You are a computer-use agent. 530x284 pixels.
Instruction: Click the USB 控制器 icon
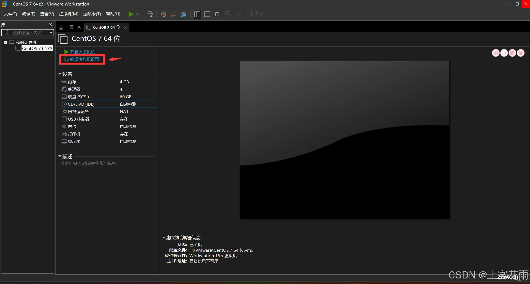[x=64, y=119]
